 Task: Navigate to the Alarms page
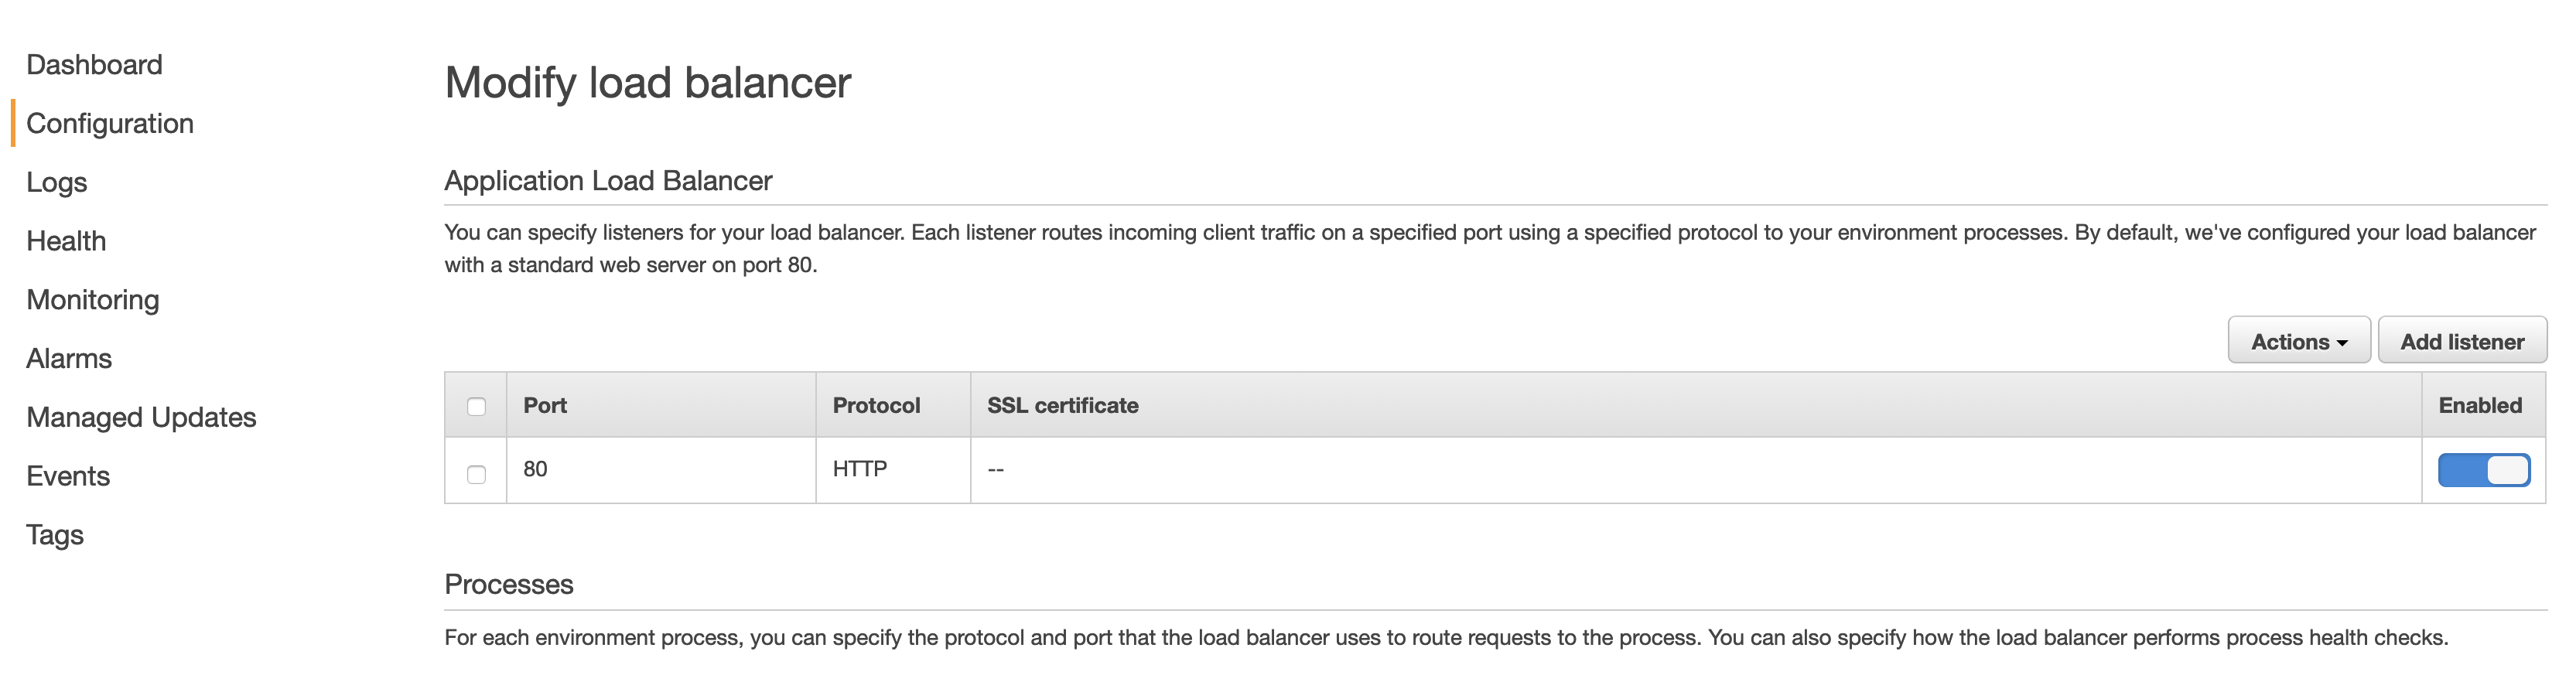coord(69,359)
